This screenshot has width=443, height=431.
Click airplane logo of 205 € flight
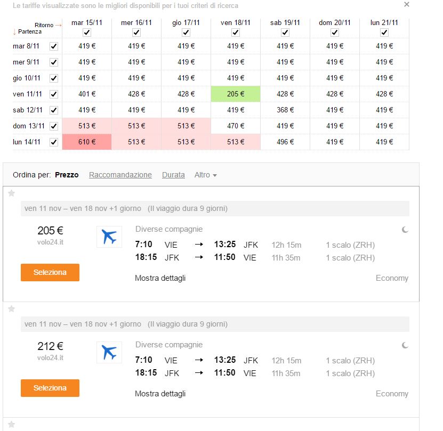point(109,237)
